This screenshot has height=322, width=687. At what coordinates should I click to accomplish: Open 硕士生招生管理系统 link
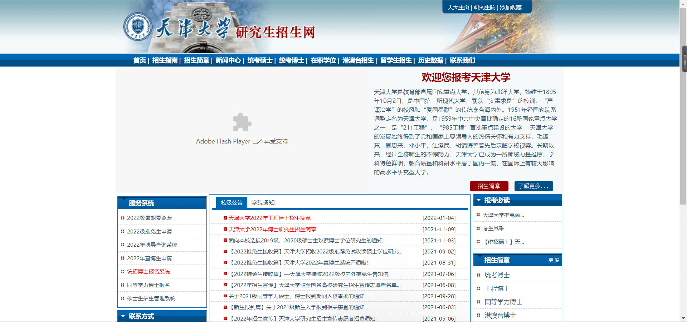151,298
